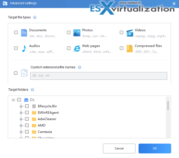The width and height of the screenshot is (179, 158).
Task: Click the Documents label text
Action: (x=38, y=30)
